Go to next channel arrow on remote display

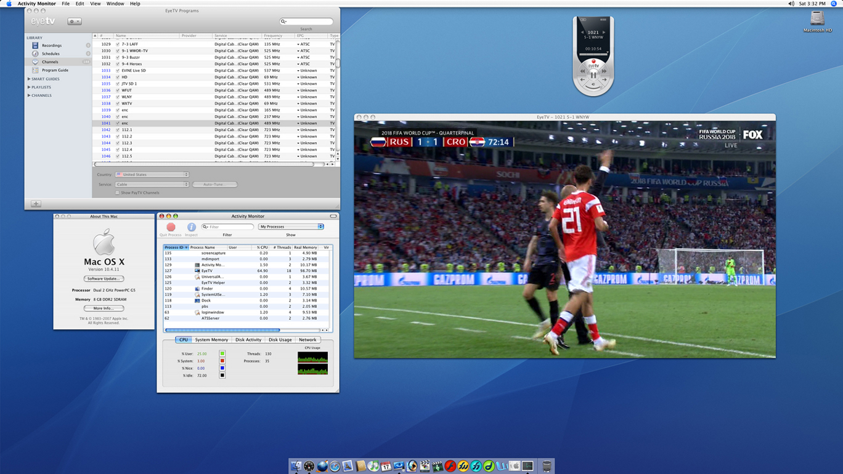click(604, 33)
